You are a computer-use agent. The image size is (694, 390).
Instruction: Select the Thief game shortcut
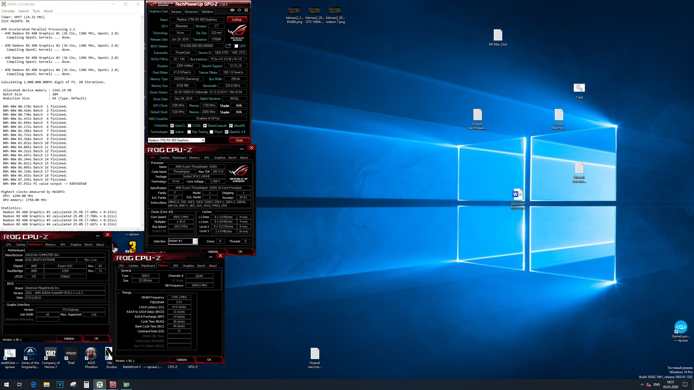(x=71, y=356)
